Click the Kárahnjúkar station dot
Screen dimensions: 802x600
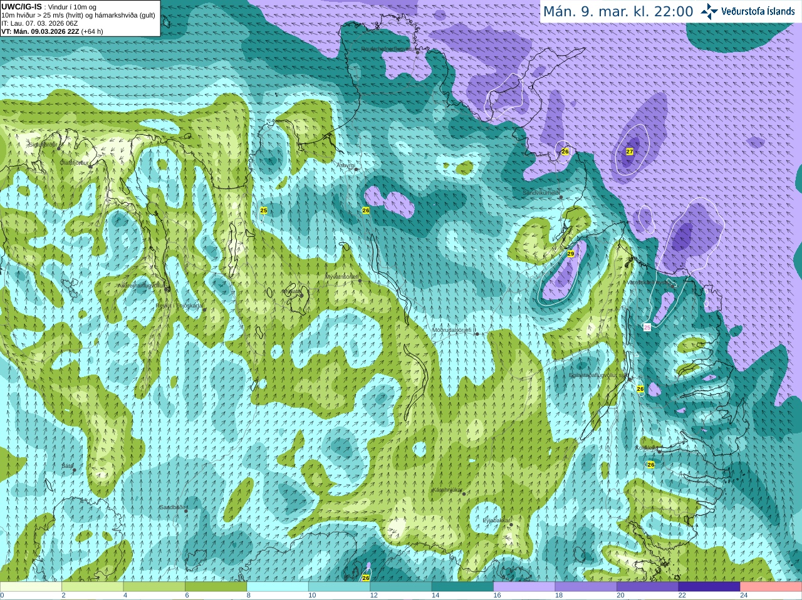point(464,494)
